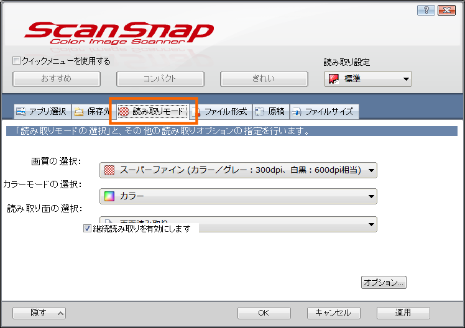Screen dimensions: 465x328
Task: Click the 読み取りモード tab icon
Action: tap(124, 112)
